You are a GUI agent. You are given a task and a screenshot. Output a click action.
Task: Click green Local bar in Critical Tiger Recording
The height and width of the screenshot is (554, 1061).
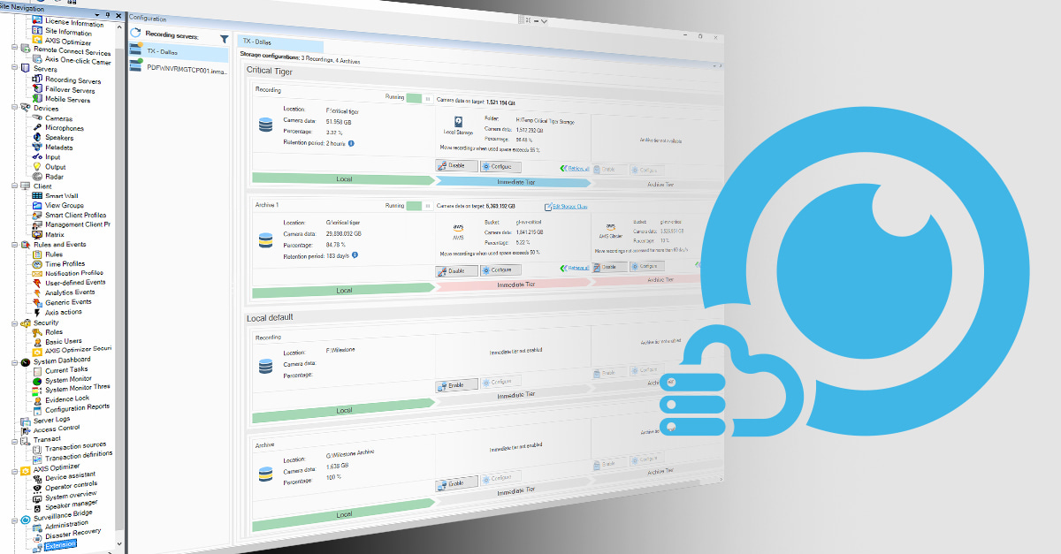pos(345,178)
